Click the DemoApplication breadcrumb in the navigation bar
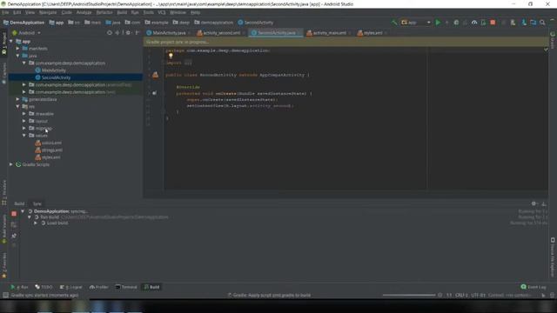 [x=24, y=23]
